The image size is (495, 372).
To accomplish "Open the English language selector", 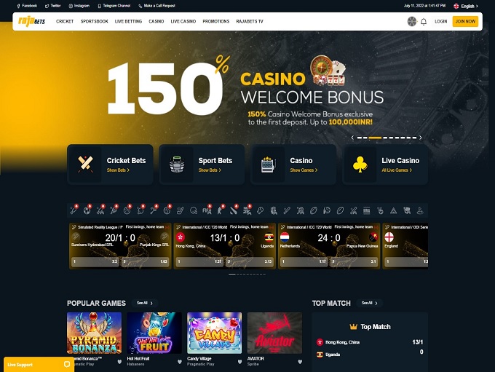I will (x=466, y=6).
